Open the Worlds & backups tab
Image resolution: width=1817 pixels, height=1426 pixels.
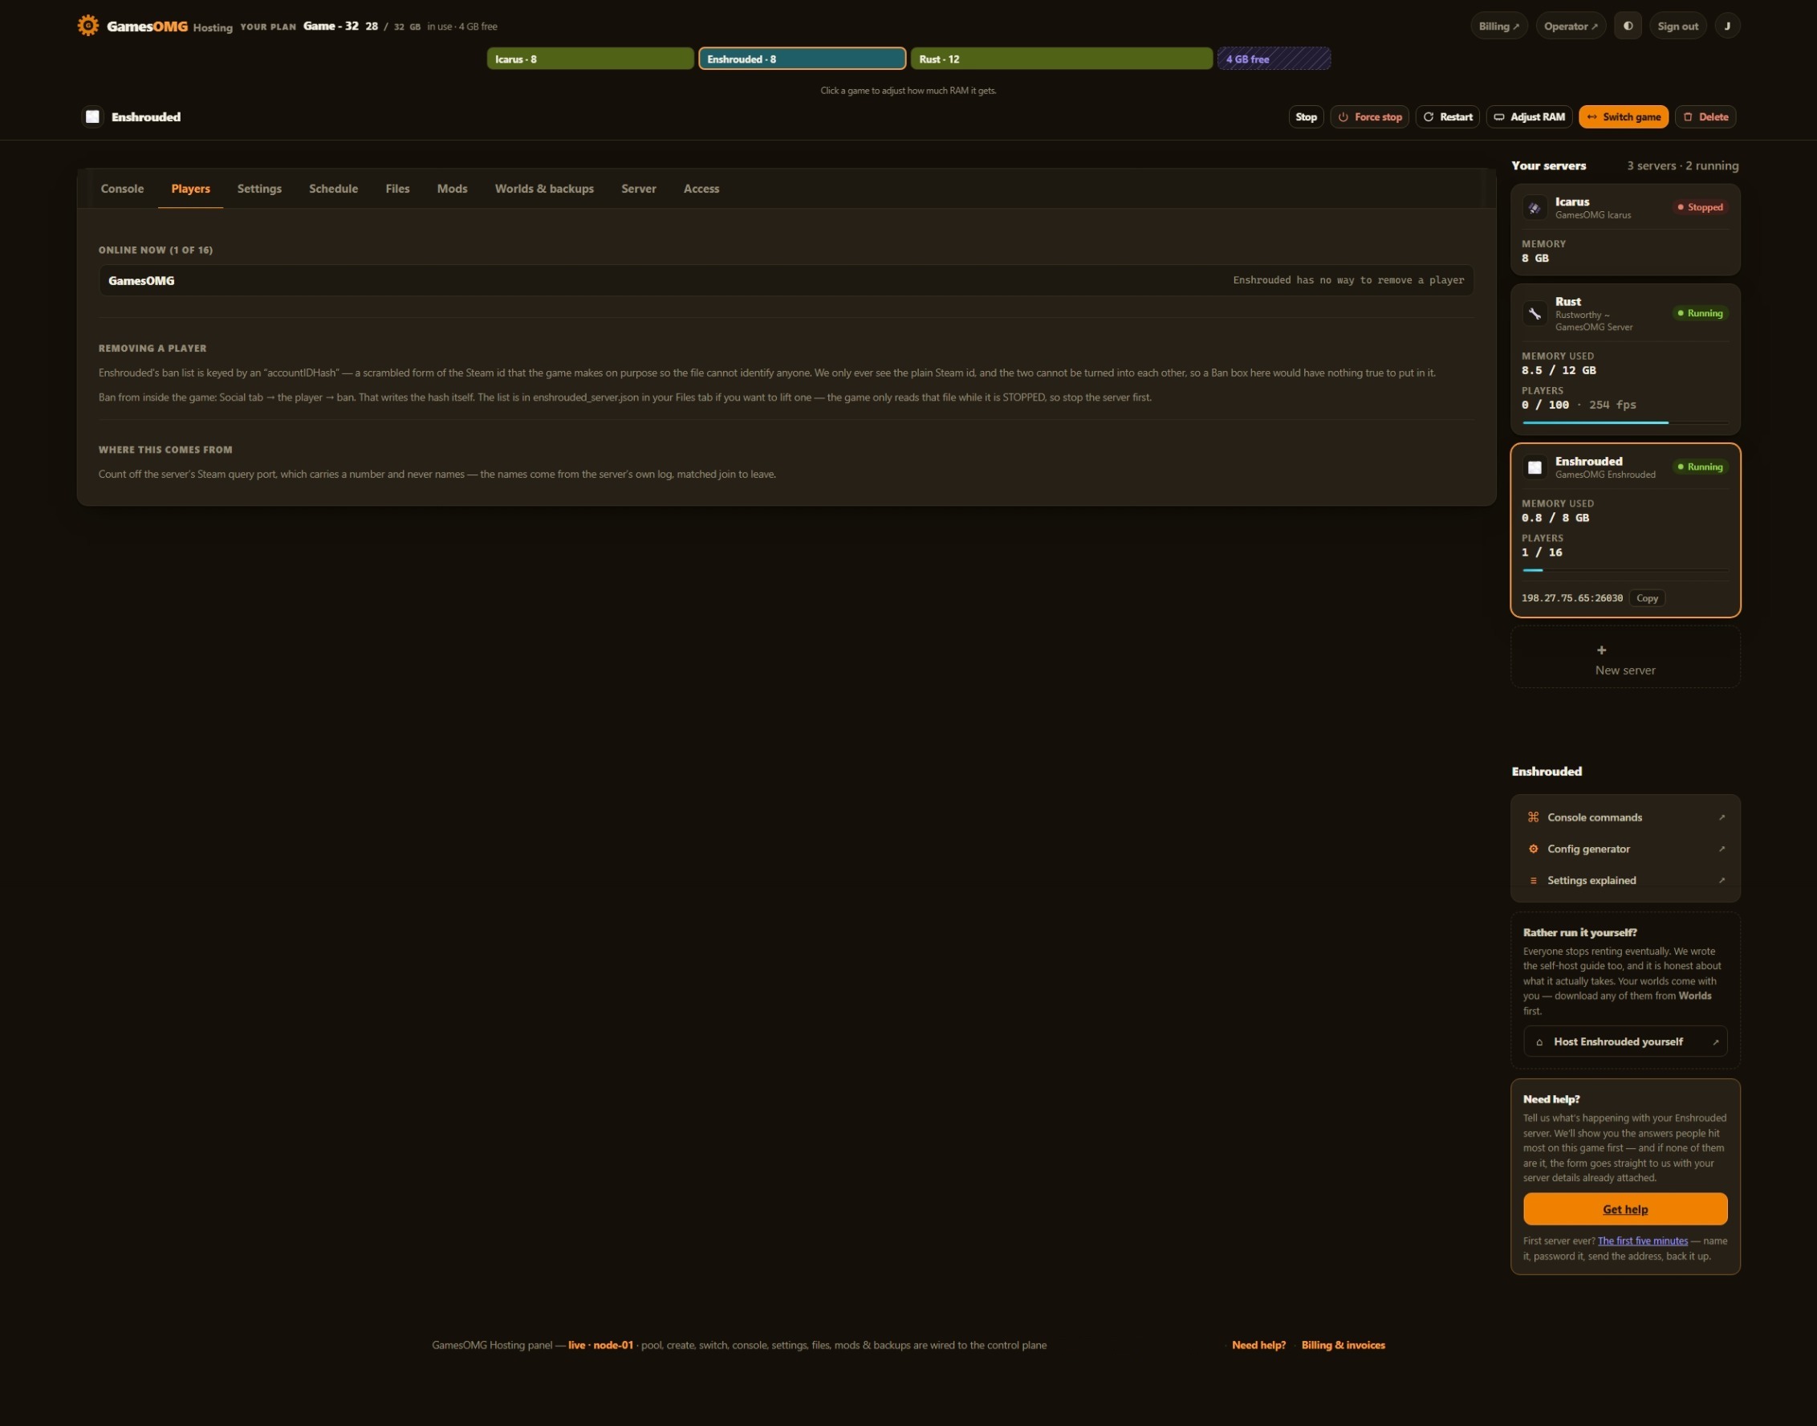coord(544,189)
